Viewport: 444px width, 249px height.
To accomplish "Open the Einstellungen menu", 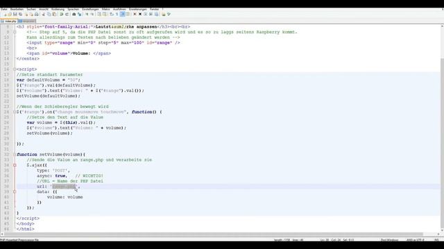I will (x=90, y=9).
